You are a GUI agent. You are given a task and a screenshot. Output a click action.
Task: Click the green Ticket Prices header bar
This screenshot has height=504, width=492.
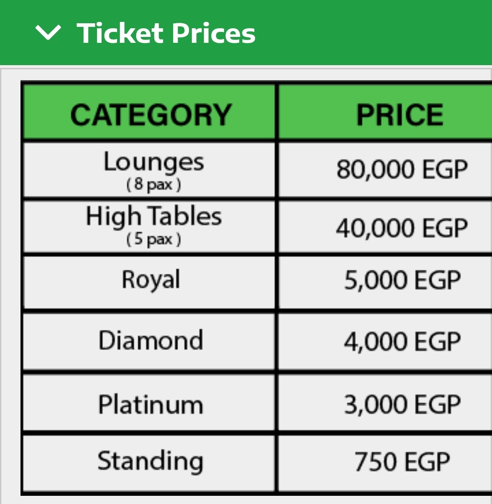(374, 33)
